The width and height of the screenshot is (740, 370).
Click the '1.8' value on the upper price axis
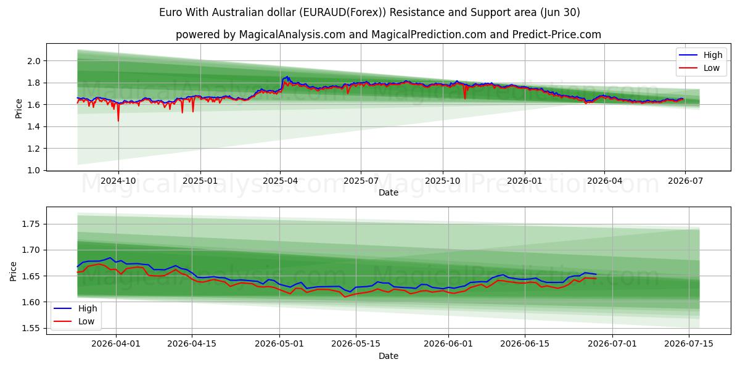pyautogui.click(x=34, y=83)
